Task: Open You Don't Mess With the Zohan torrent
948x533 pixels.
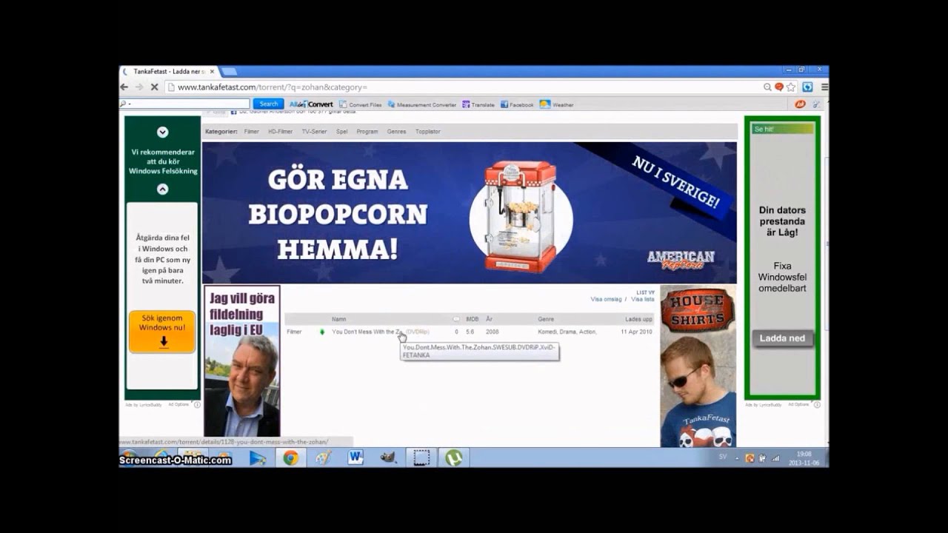Action: click(380, 332)
